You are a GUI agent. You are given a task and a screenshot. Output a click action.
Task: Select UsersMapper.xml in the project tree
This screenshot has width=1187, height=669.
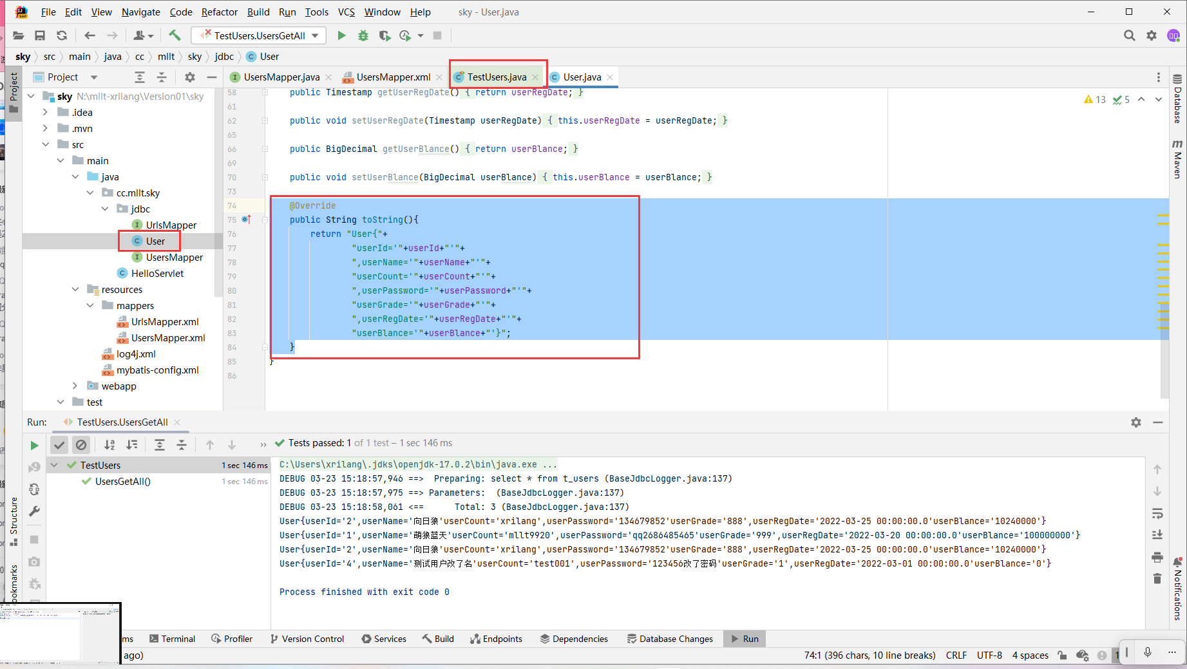click(168, 337)
